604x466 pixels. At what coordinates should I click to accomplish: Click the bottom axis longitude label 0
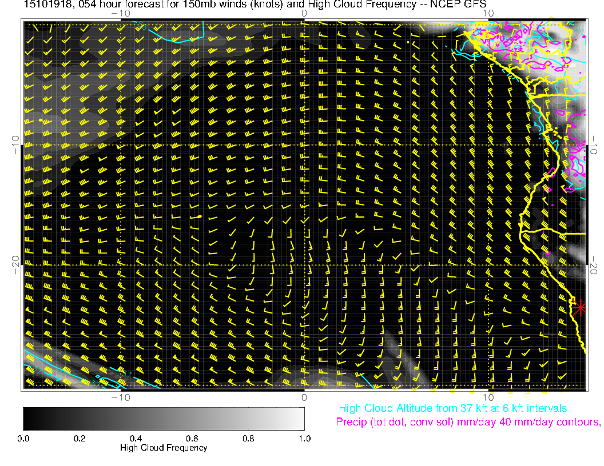pyautogui.click(x=304, y=397)
